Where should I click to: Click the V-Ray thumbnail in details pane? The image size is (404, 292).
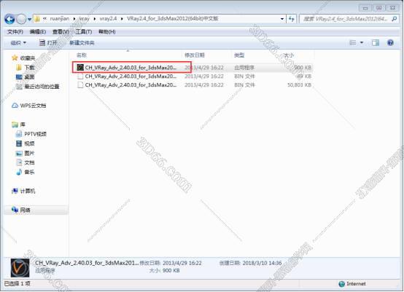[20, 268]
